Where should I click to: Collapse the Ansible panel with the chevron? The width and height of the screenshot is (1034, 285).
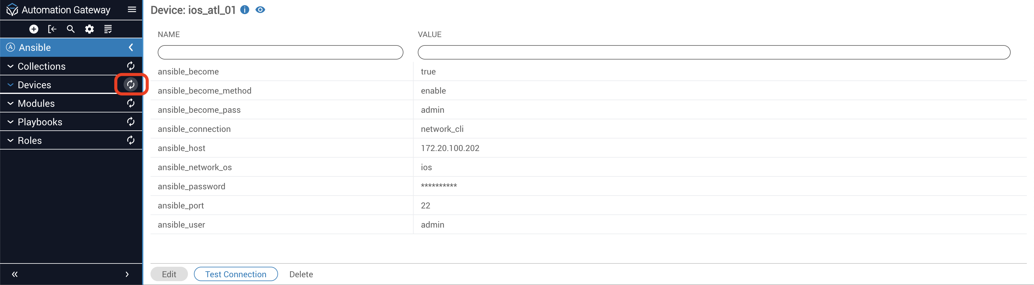pos(131,47)
